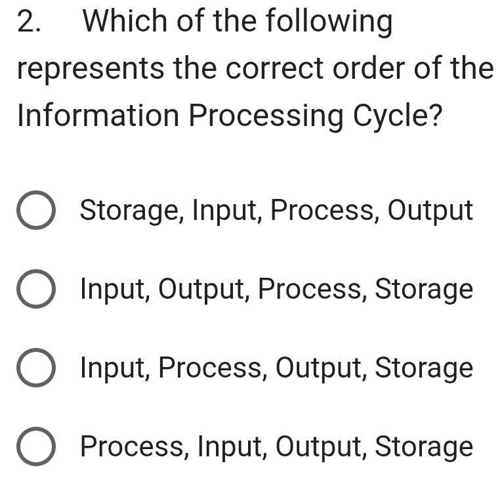The image size is (502, 478).
Task: Click the 'Input, Output, Process, Storage' answer text
Action: [276, 290]
